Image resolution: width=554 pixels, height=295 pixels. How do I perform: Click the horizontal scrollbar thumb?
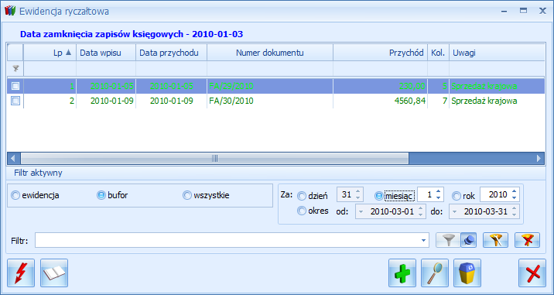215,158
